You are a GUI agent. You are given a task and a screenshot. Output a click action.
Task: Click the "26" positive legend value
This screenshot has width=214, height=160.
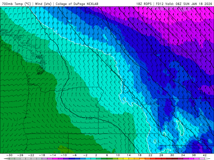coord(161,155)
